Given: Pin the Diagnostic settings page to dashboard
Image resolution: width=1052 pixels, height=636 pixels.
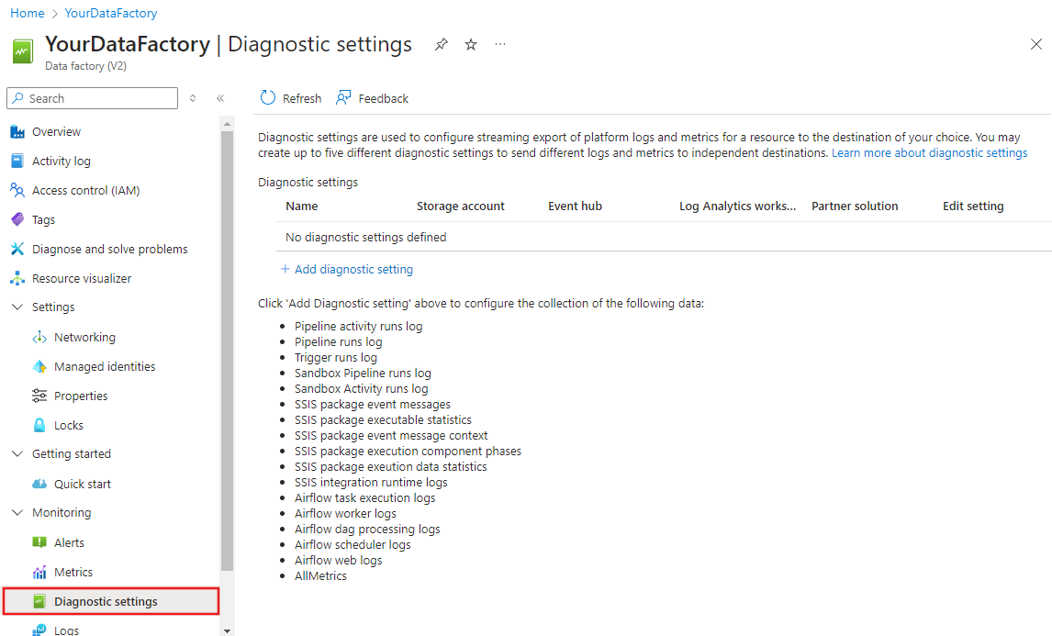Looking at the screenshot, I should [441, 43].
